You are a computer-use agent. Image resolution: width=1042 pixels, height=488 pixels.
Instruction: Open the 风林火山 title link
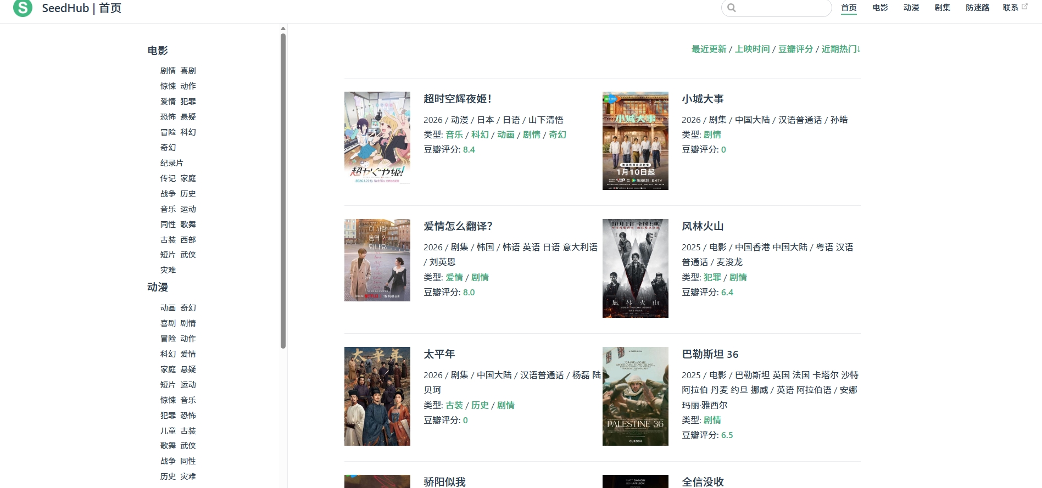[703, 226]
